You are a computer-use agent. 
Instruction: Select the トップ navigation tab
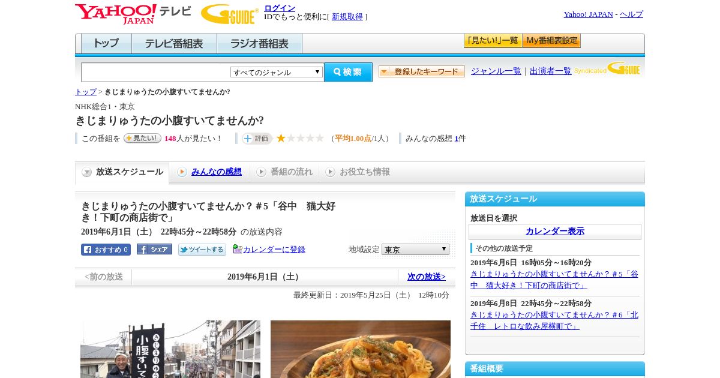[106, 44]
